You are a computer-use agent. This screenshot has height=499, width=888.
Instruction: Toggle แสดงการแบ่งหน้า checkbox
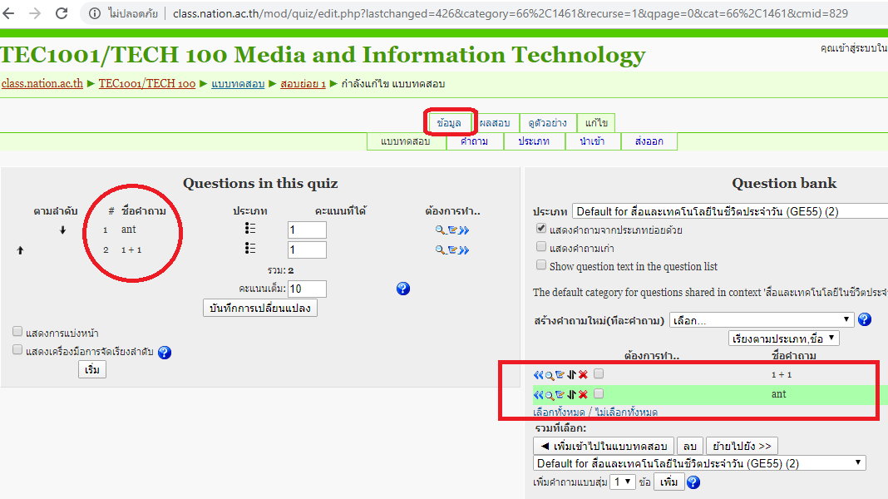click(17, 332)
